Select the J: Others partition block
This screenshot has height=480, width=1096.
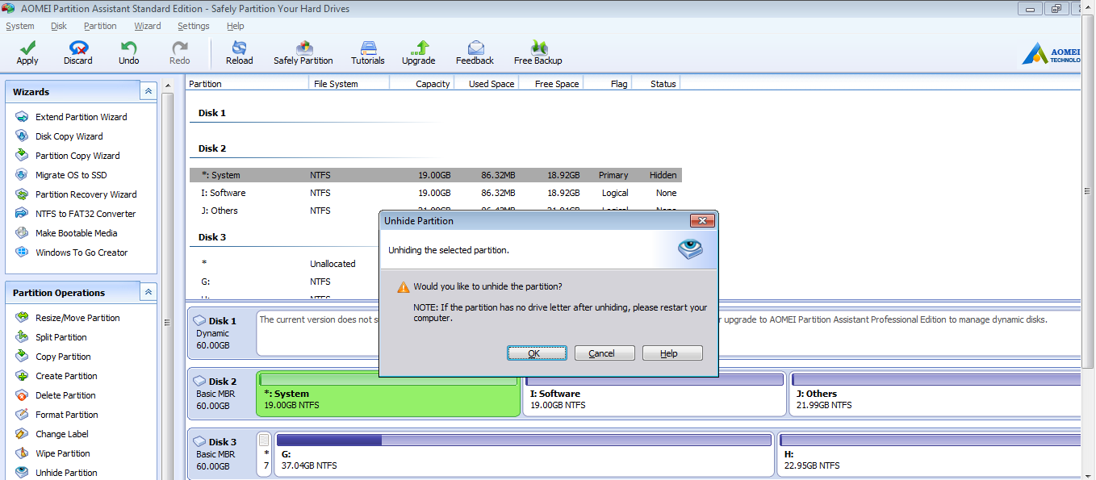coord(936,394)
